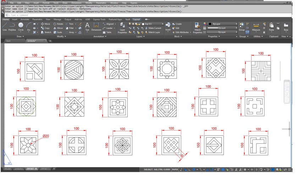
Task: Open the layer name dropdown 'Esp 0.5'
Action: pyautogui.click(x=146, y=24)
